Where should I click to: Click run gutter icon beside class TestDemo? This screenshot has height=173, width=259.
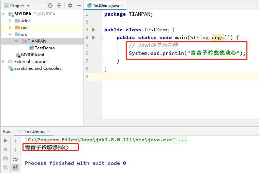click(94, 30)
